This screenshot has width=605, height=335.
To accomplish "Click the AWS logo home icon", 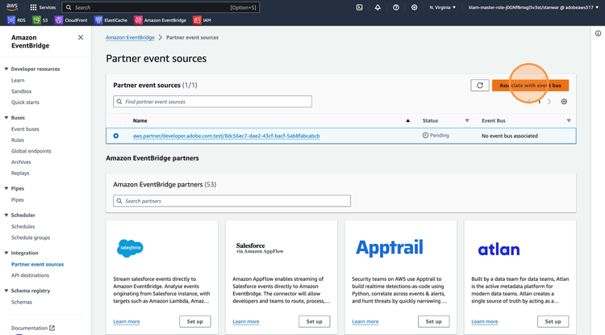I will point(12,7).
